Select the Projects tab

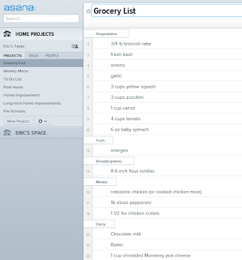[x=12, y=56]
